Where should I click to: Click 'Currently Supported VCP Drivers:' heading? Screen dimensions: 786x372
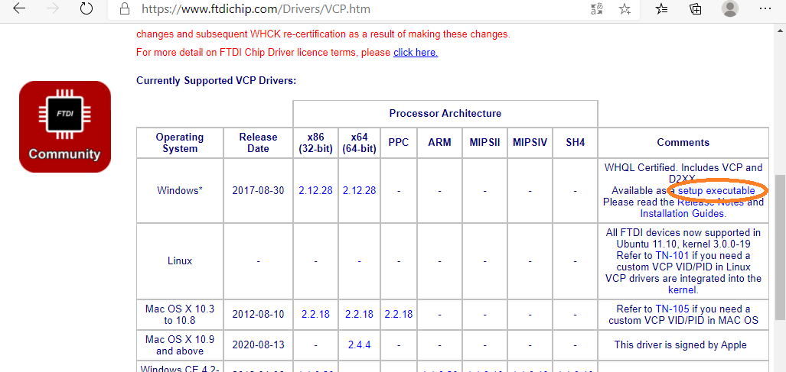point(217,80)
